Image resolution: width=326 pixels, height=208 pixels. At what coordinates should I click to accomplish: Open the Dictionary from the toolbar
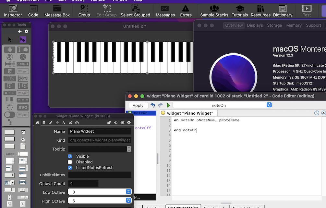[283, 11]
